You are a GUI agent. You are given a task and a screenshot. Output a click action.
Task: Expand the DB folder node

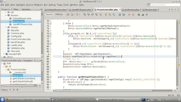[6, 12]
